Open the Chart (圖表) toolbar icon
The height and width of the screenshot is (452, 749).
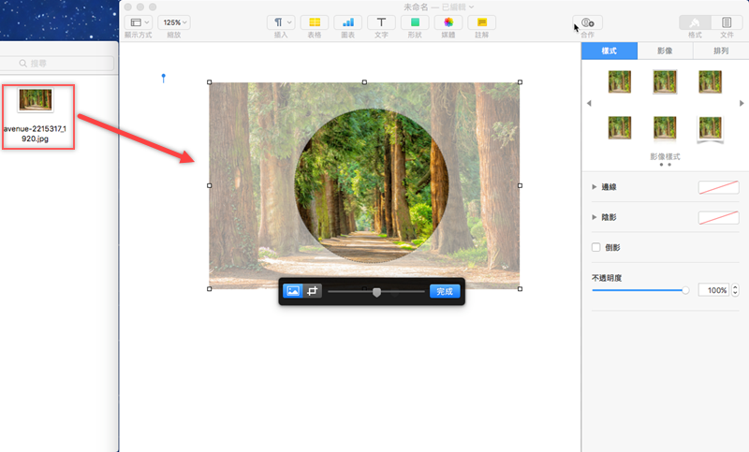348,22
